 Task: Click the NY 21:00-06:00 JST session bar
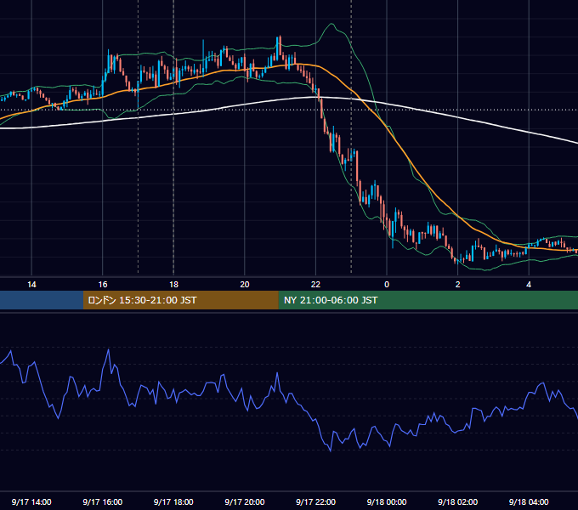(428, 300)
